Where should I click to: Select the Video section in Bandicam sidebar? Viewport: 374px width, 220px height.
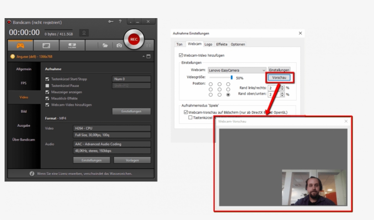click(x=24, y=97)
